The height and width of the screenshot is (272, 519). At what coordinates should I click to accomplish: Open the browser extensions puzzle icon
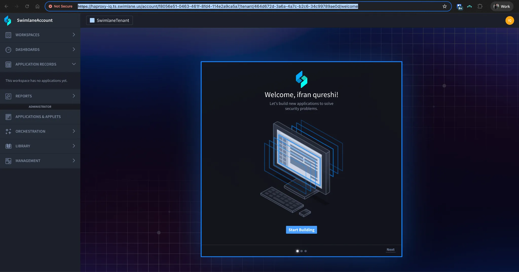[x=480, y=6]
